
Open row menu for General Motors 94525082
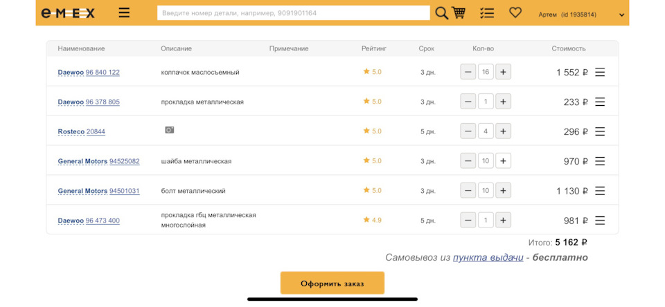(600, 161)
